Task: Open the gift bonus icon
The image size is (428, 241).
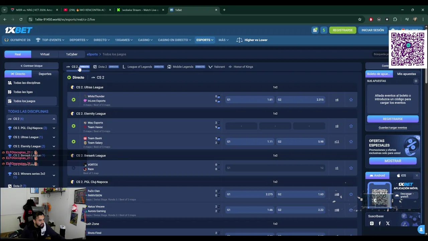Action: pyautogui.click(x=315, y=30)
